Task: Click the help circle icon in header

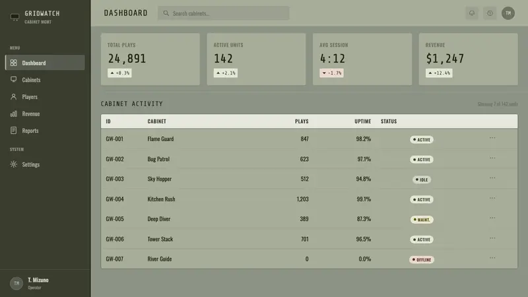Action: tap(490, 13)
